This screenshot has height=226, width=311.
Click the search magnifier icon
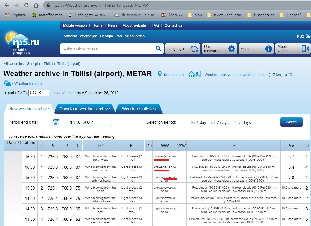[x=158, y=48]
